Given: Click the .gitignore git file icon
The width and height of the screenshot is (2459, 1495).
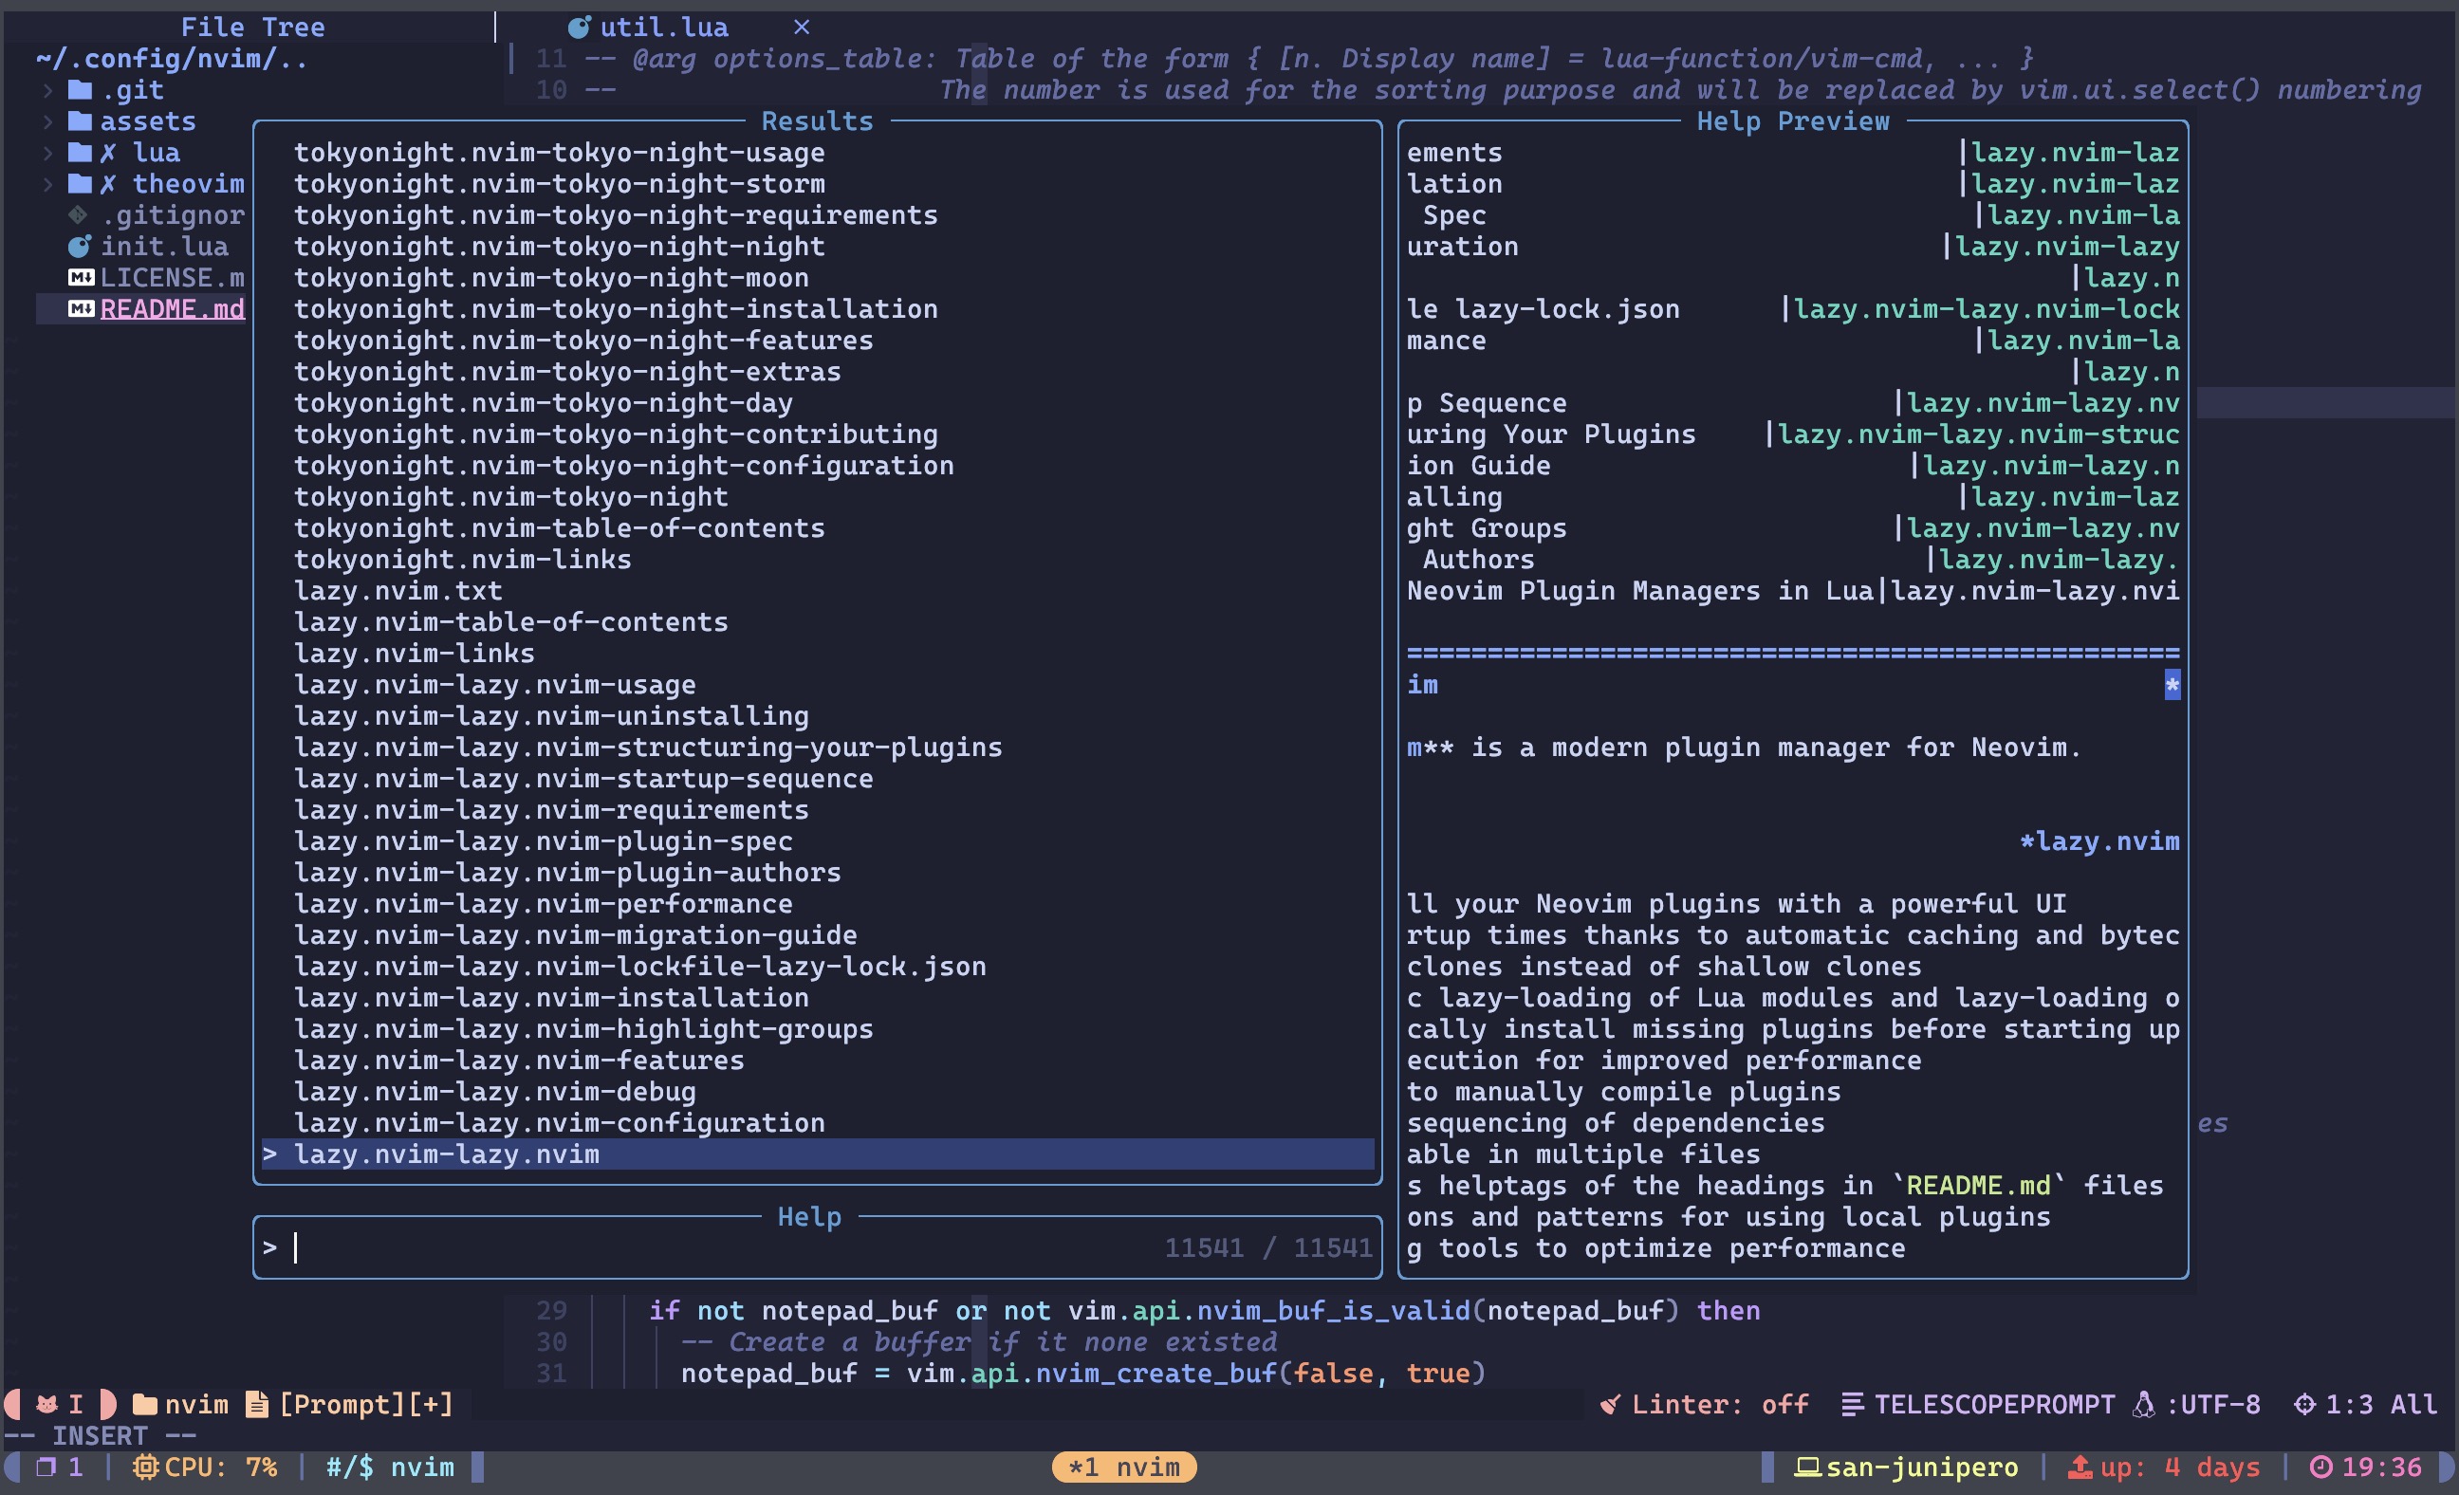Looking at the screenshot, I should point(78,214).
